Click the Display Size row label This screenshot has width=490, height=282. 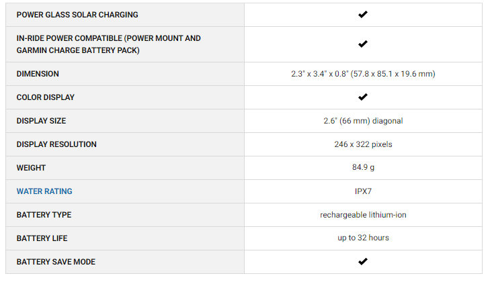[x=42, y=121]
